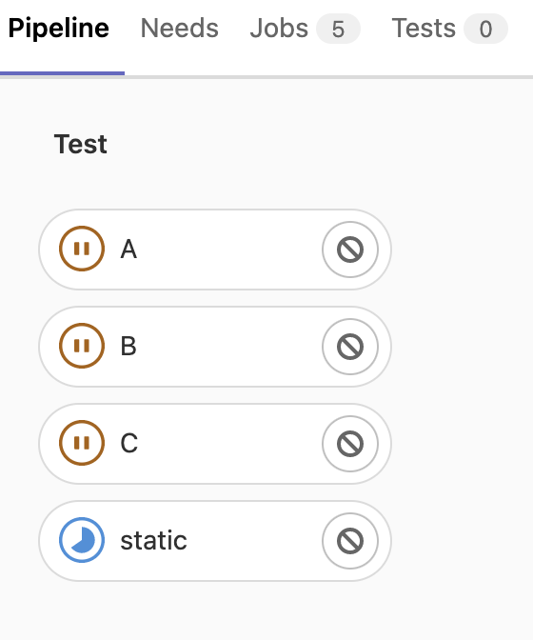Open the Jobs tab
The height and width of the screenshot is (640, 533).
pyautogui.click(x=305, y=29)
